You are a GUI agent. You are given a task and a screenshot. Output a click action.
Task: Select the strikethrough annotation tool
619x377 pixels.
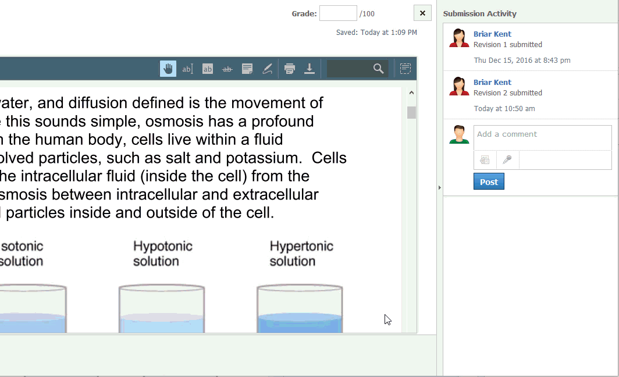tap(227, 69)
